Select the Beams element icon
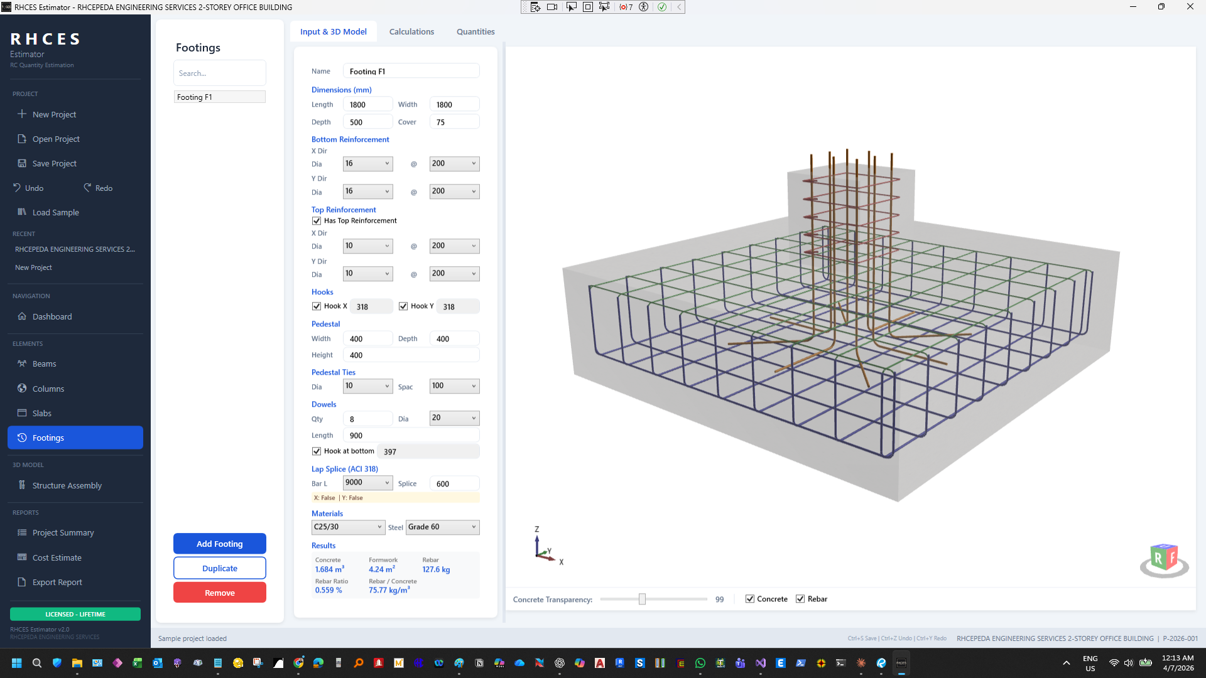 (x=22, y=363)
